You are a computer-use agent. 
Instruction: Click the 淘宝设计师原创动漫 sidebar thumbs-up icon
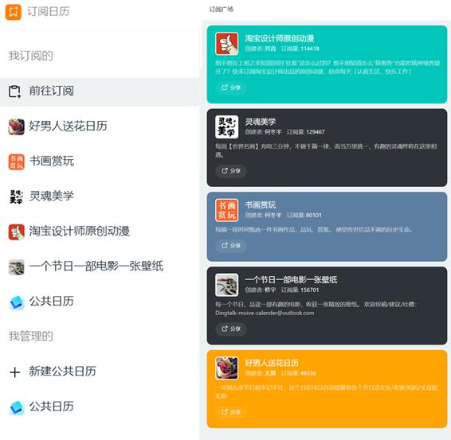[17, 232]
